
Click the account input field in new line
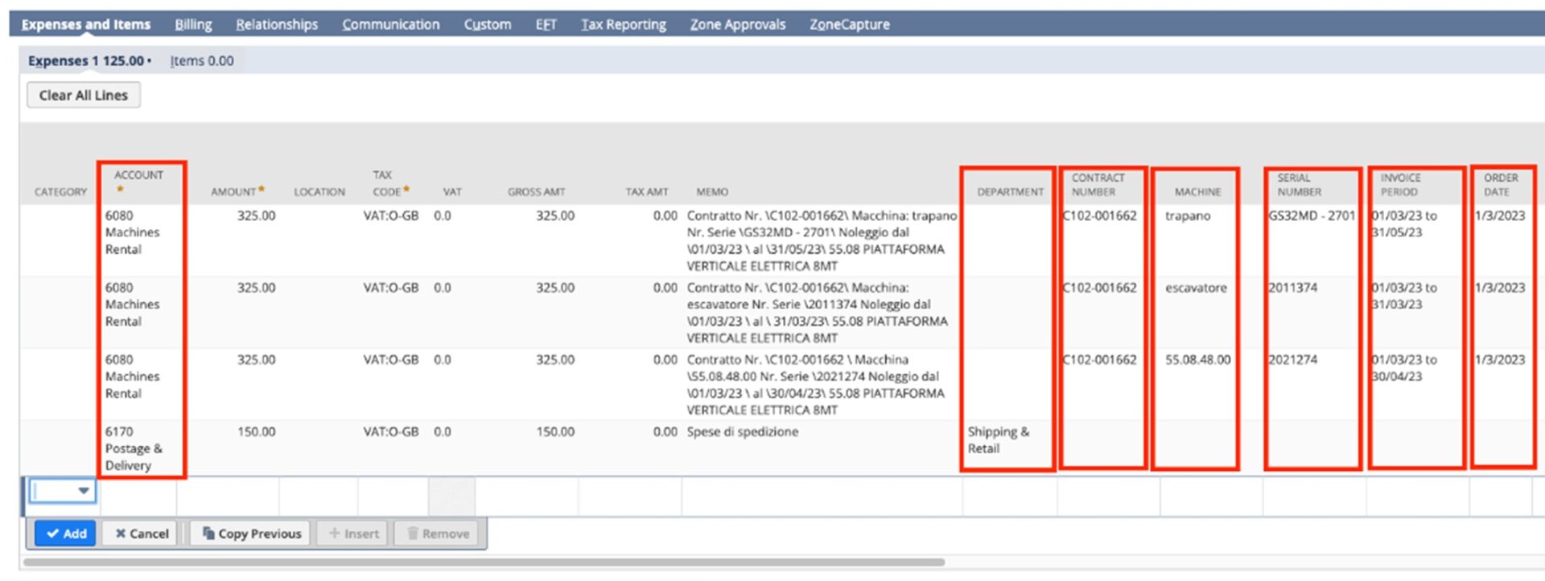click(138, 496)
